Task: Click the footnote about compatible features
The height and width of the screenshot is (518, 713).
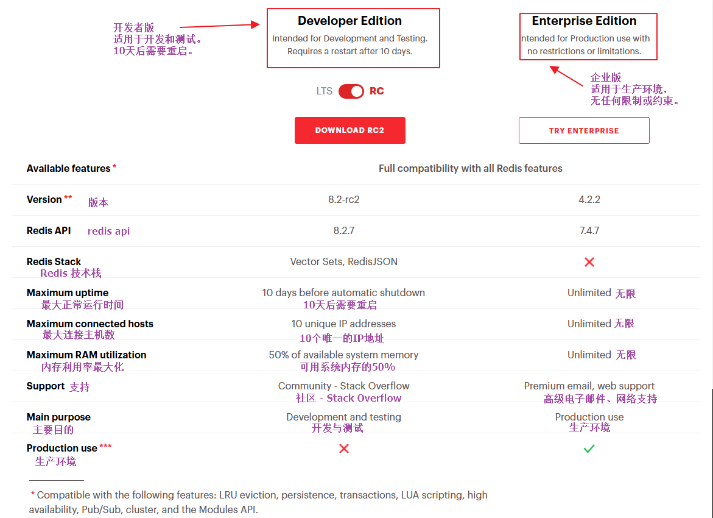Action: (x=258, y=502)
